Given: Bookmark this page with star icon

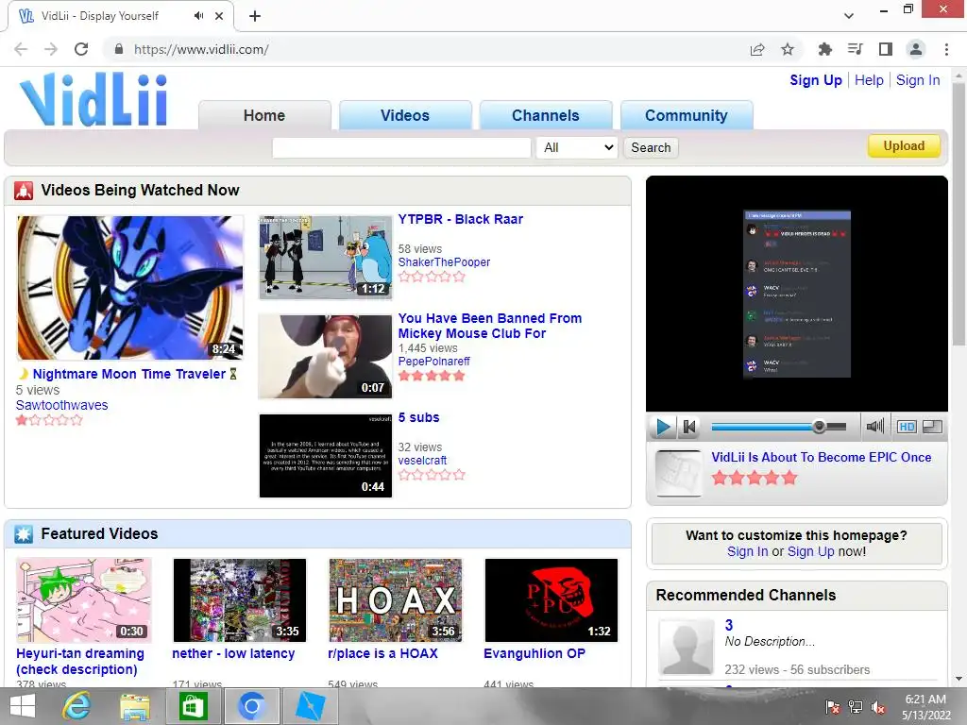Looking at the screenshot, I should pos(788,49).
